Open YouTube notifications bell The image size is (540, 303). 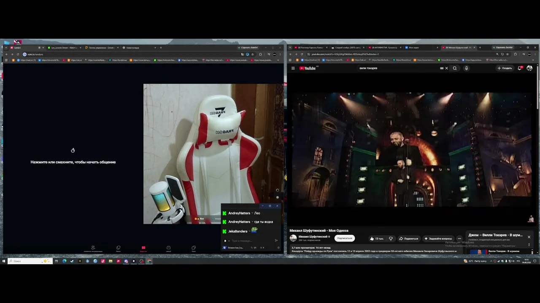coord(520,68)
